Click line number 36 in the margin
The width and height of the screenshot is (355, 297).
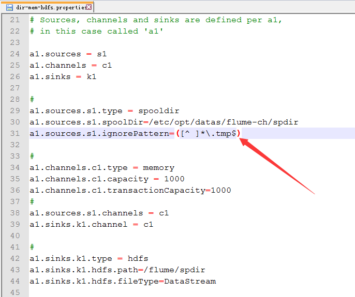(x=15, y=190)
